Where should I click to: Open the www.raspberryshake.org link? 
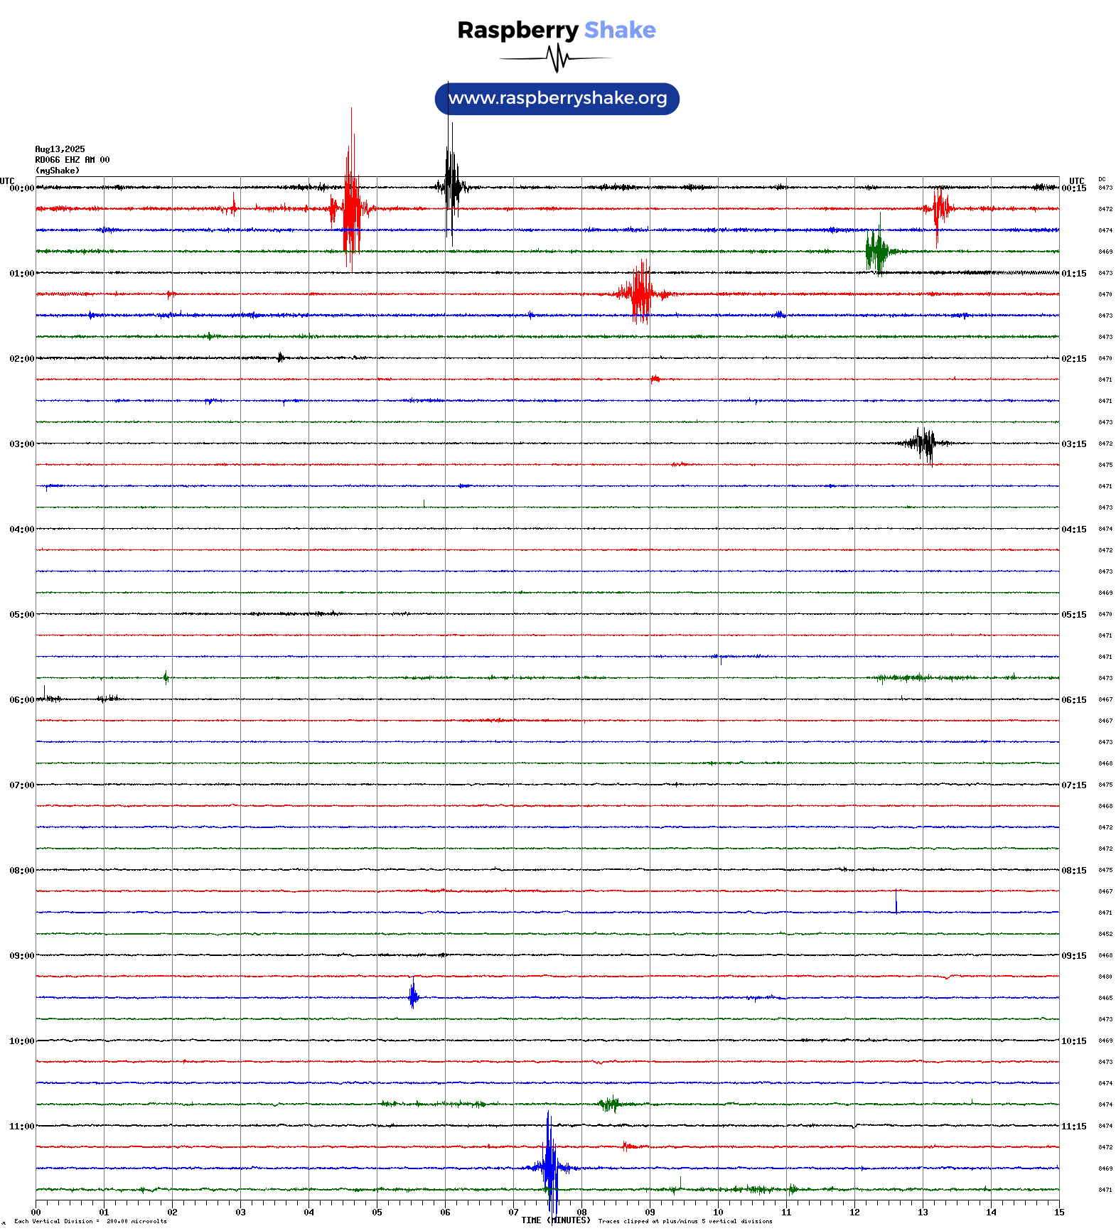(557, 98)
